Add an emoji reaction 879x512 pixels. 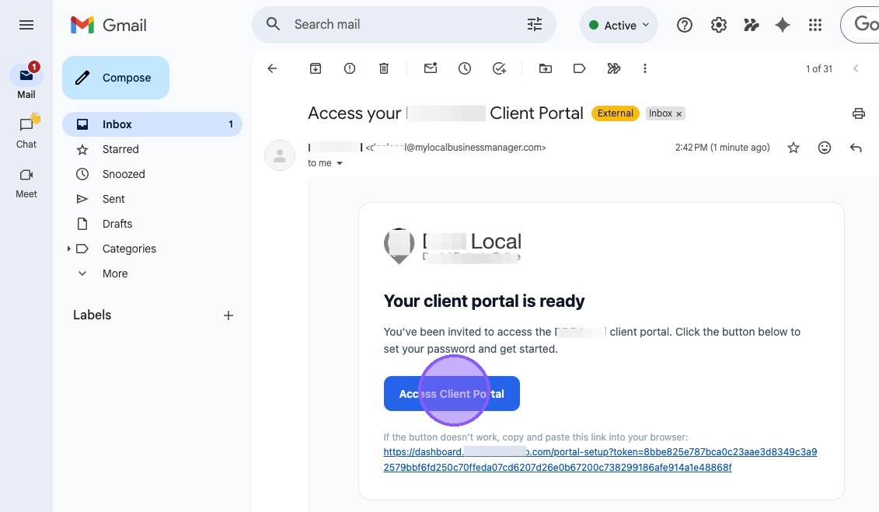(824, 148)
